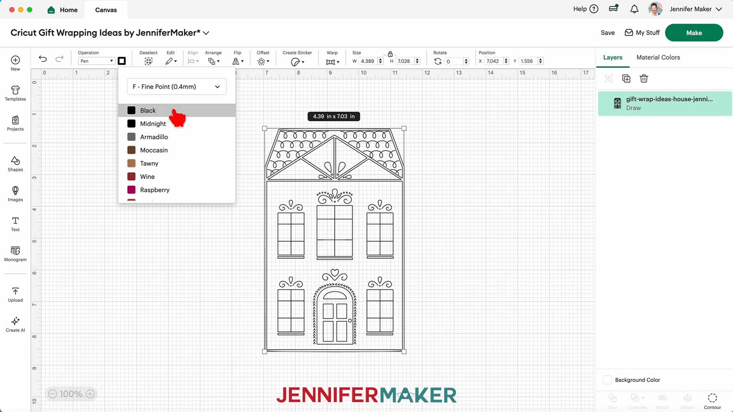
Task: Switch to the Canvas tab
Action: click(x=106, y=10)
